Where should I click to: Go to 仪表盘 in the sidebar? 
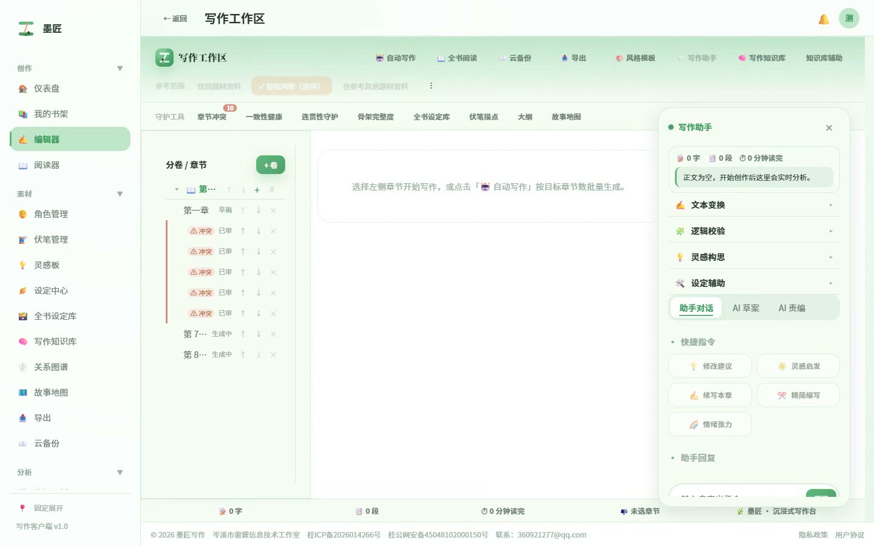70,89
